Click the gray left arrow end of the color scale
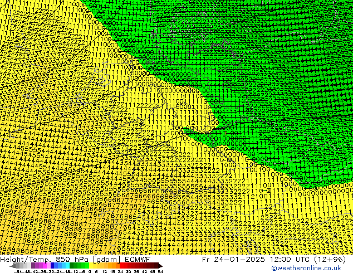Image resolution: width=353 pixels, height=273 pixels. click(13, 266)
